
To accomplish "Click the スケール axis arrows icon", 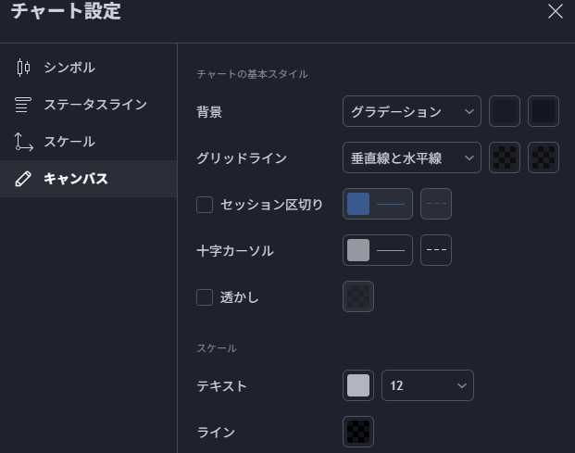I will 23,142.
